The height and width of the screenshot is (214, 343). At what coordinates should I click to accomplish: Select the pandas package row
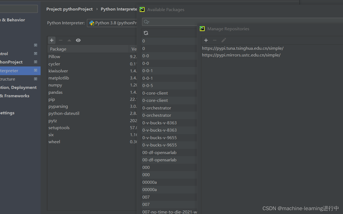pyautogui.click(x=92, y=92)
